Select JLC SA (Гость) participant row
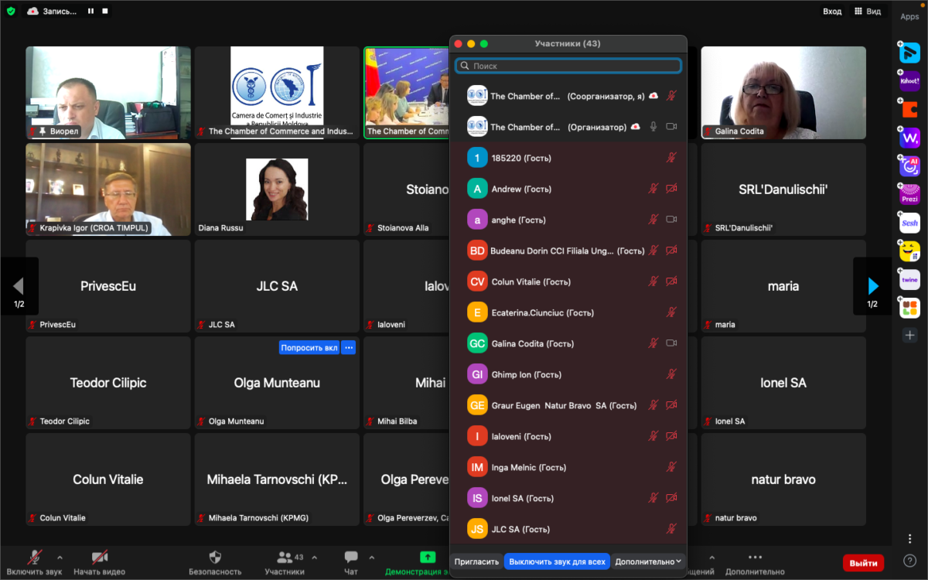This screenshot has width=928, height=580. pos(568,529)
